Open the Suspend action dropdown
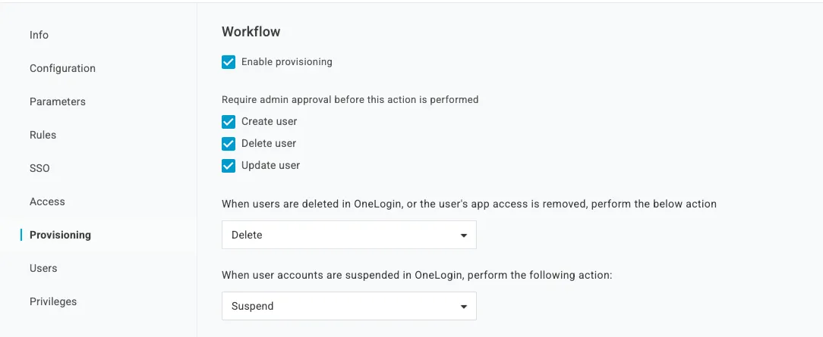The height and width of the screenshot is (337, 823). pyautogui.click(x=348, y=306)
